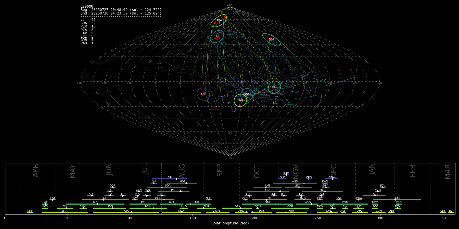
Task: Click the URS shower bar in the timeline
Action: [x=343, y=212]
